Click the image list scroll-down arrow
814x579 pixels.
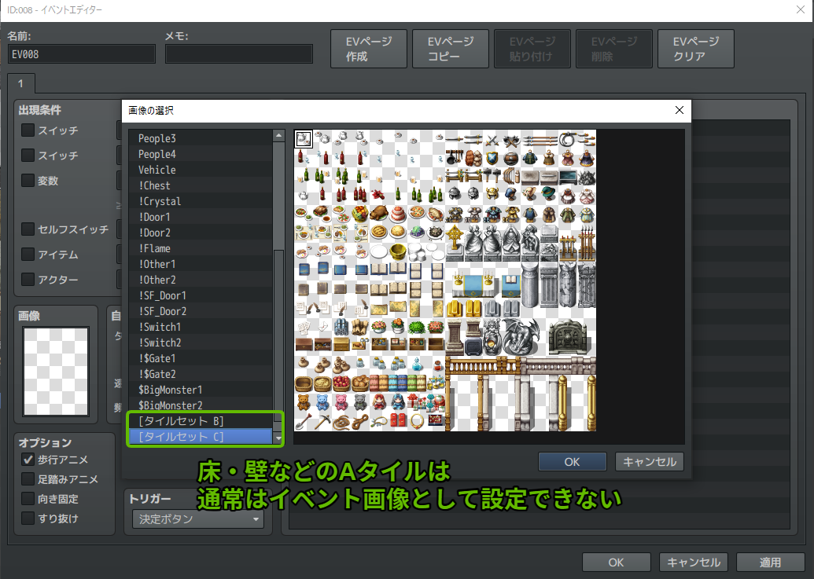[278, 438]
